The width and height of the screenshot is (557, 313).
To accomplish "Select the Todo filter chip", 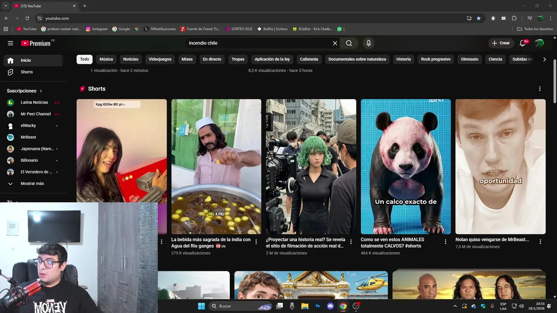I will tap(84, 59).
